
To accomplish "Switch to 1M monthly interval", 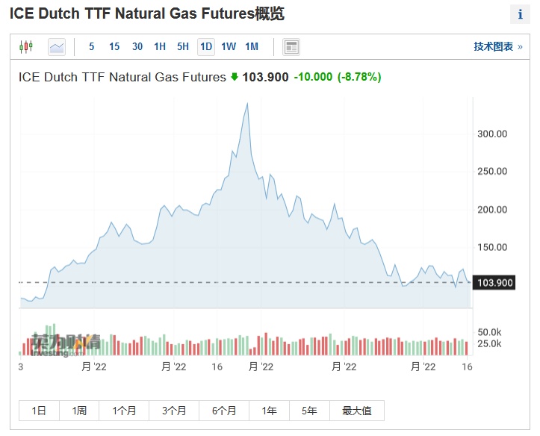I will point(252,47).
